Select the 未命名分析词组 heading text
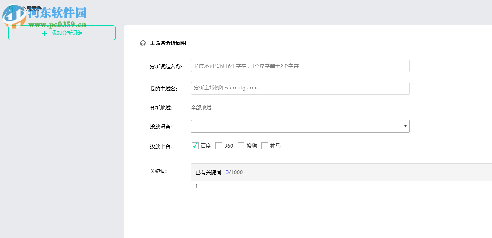Screen dimensions: 492x238 point(168,44)
